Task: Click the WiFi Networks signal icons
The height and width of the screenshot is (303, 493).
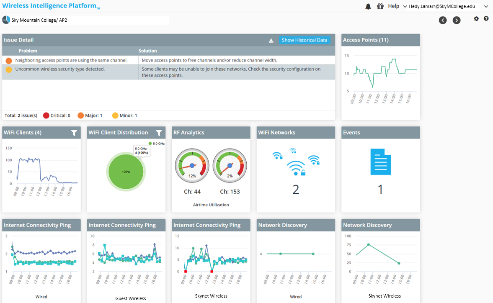Action: [296, 162]
